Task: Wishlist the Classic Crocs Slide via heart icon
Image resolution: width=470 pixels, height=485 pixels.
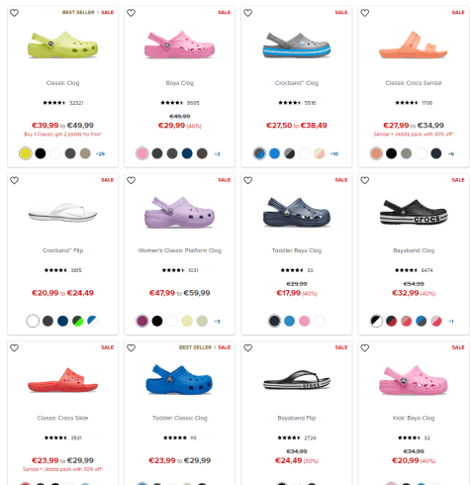Action: 14,347
